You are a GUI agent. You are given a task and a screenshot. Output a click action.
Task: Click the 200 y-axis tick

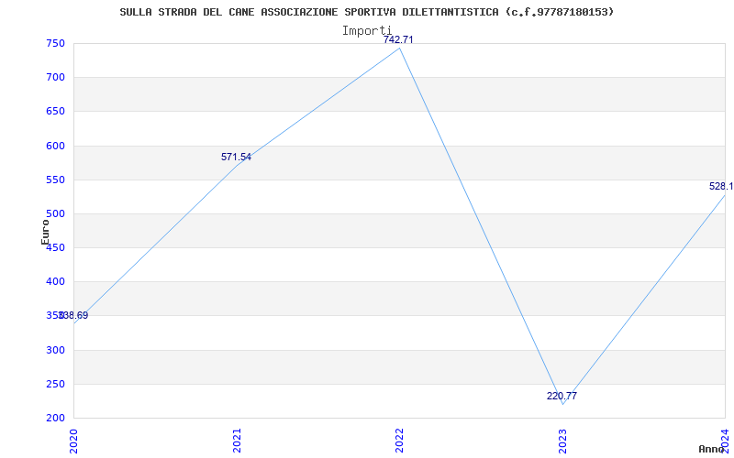click(x=55, y=419)
